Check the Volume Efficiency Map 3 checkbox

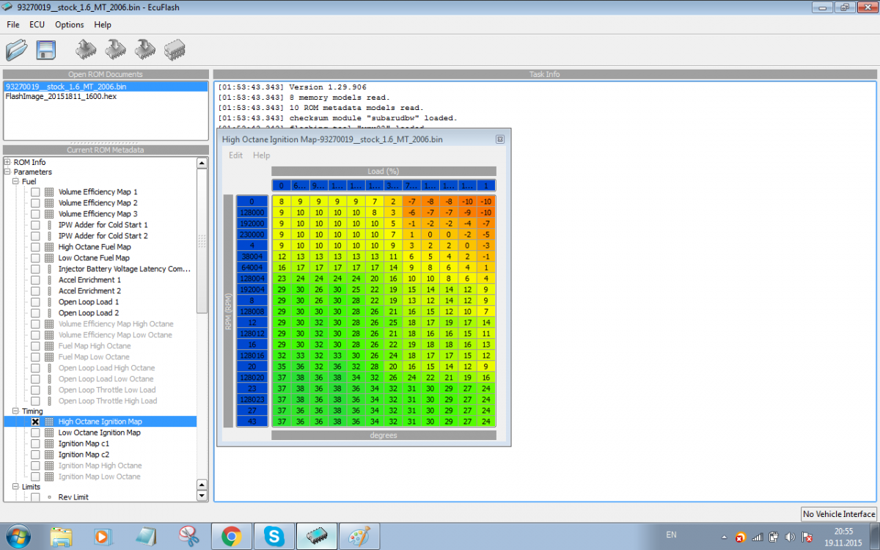click(x=35, y=214)
